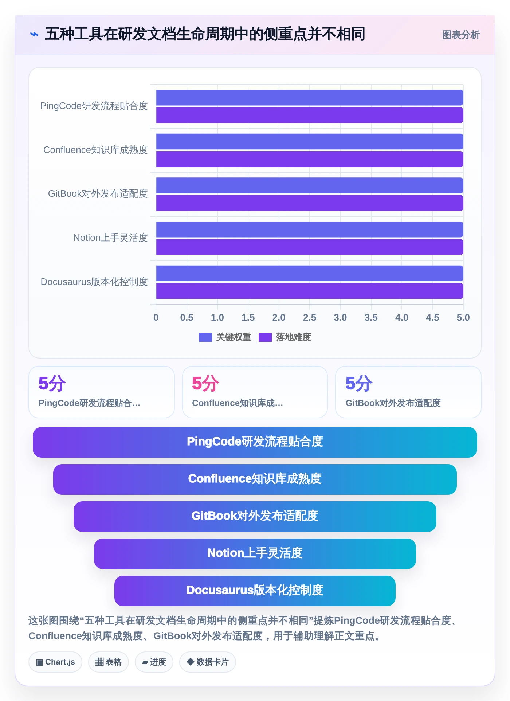Click the blue bar for Notion上手灵活度

pos(310,230)
